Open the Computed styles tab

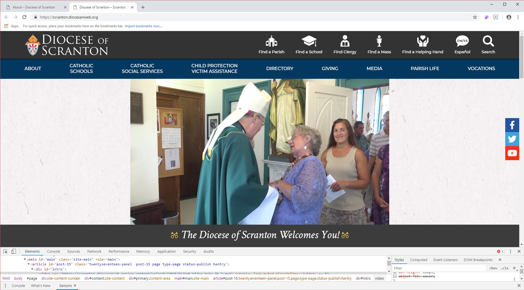coord(418,260)
